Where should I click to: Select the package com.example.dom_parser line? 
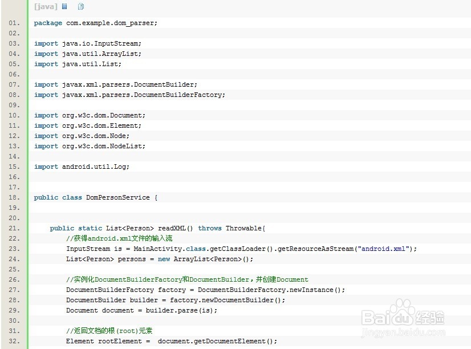pos(96,23)
